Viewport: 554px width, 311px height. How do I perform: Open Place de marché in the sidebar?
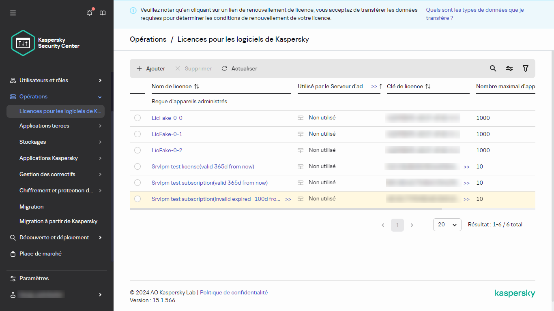pyautogui.click(x=40, y=253)
